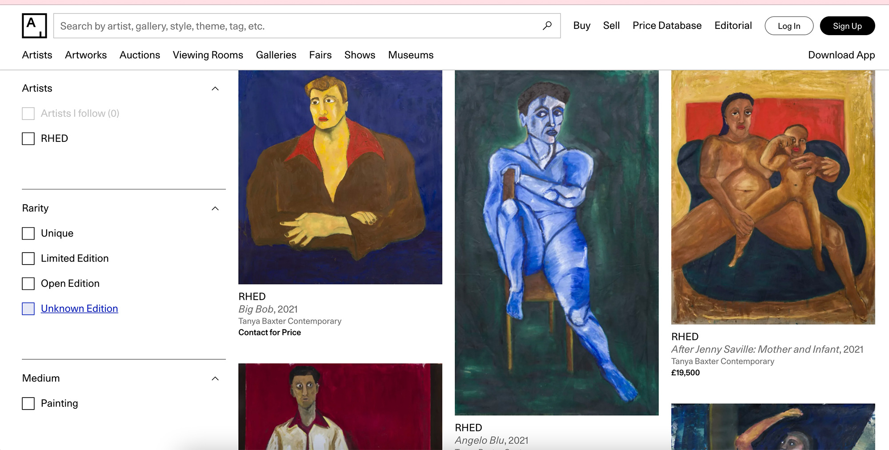Open the Big Bob painting thumbnail
This screenshot has height=450, width=889.
tap(340, 177)
